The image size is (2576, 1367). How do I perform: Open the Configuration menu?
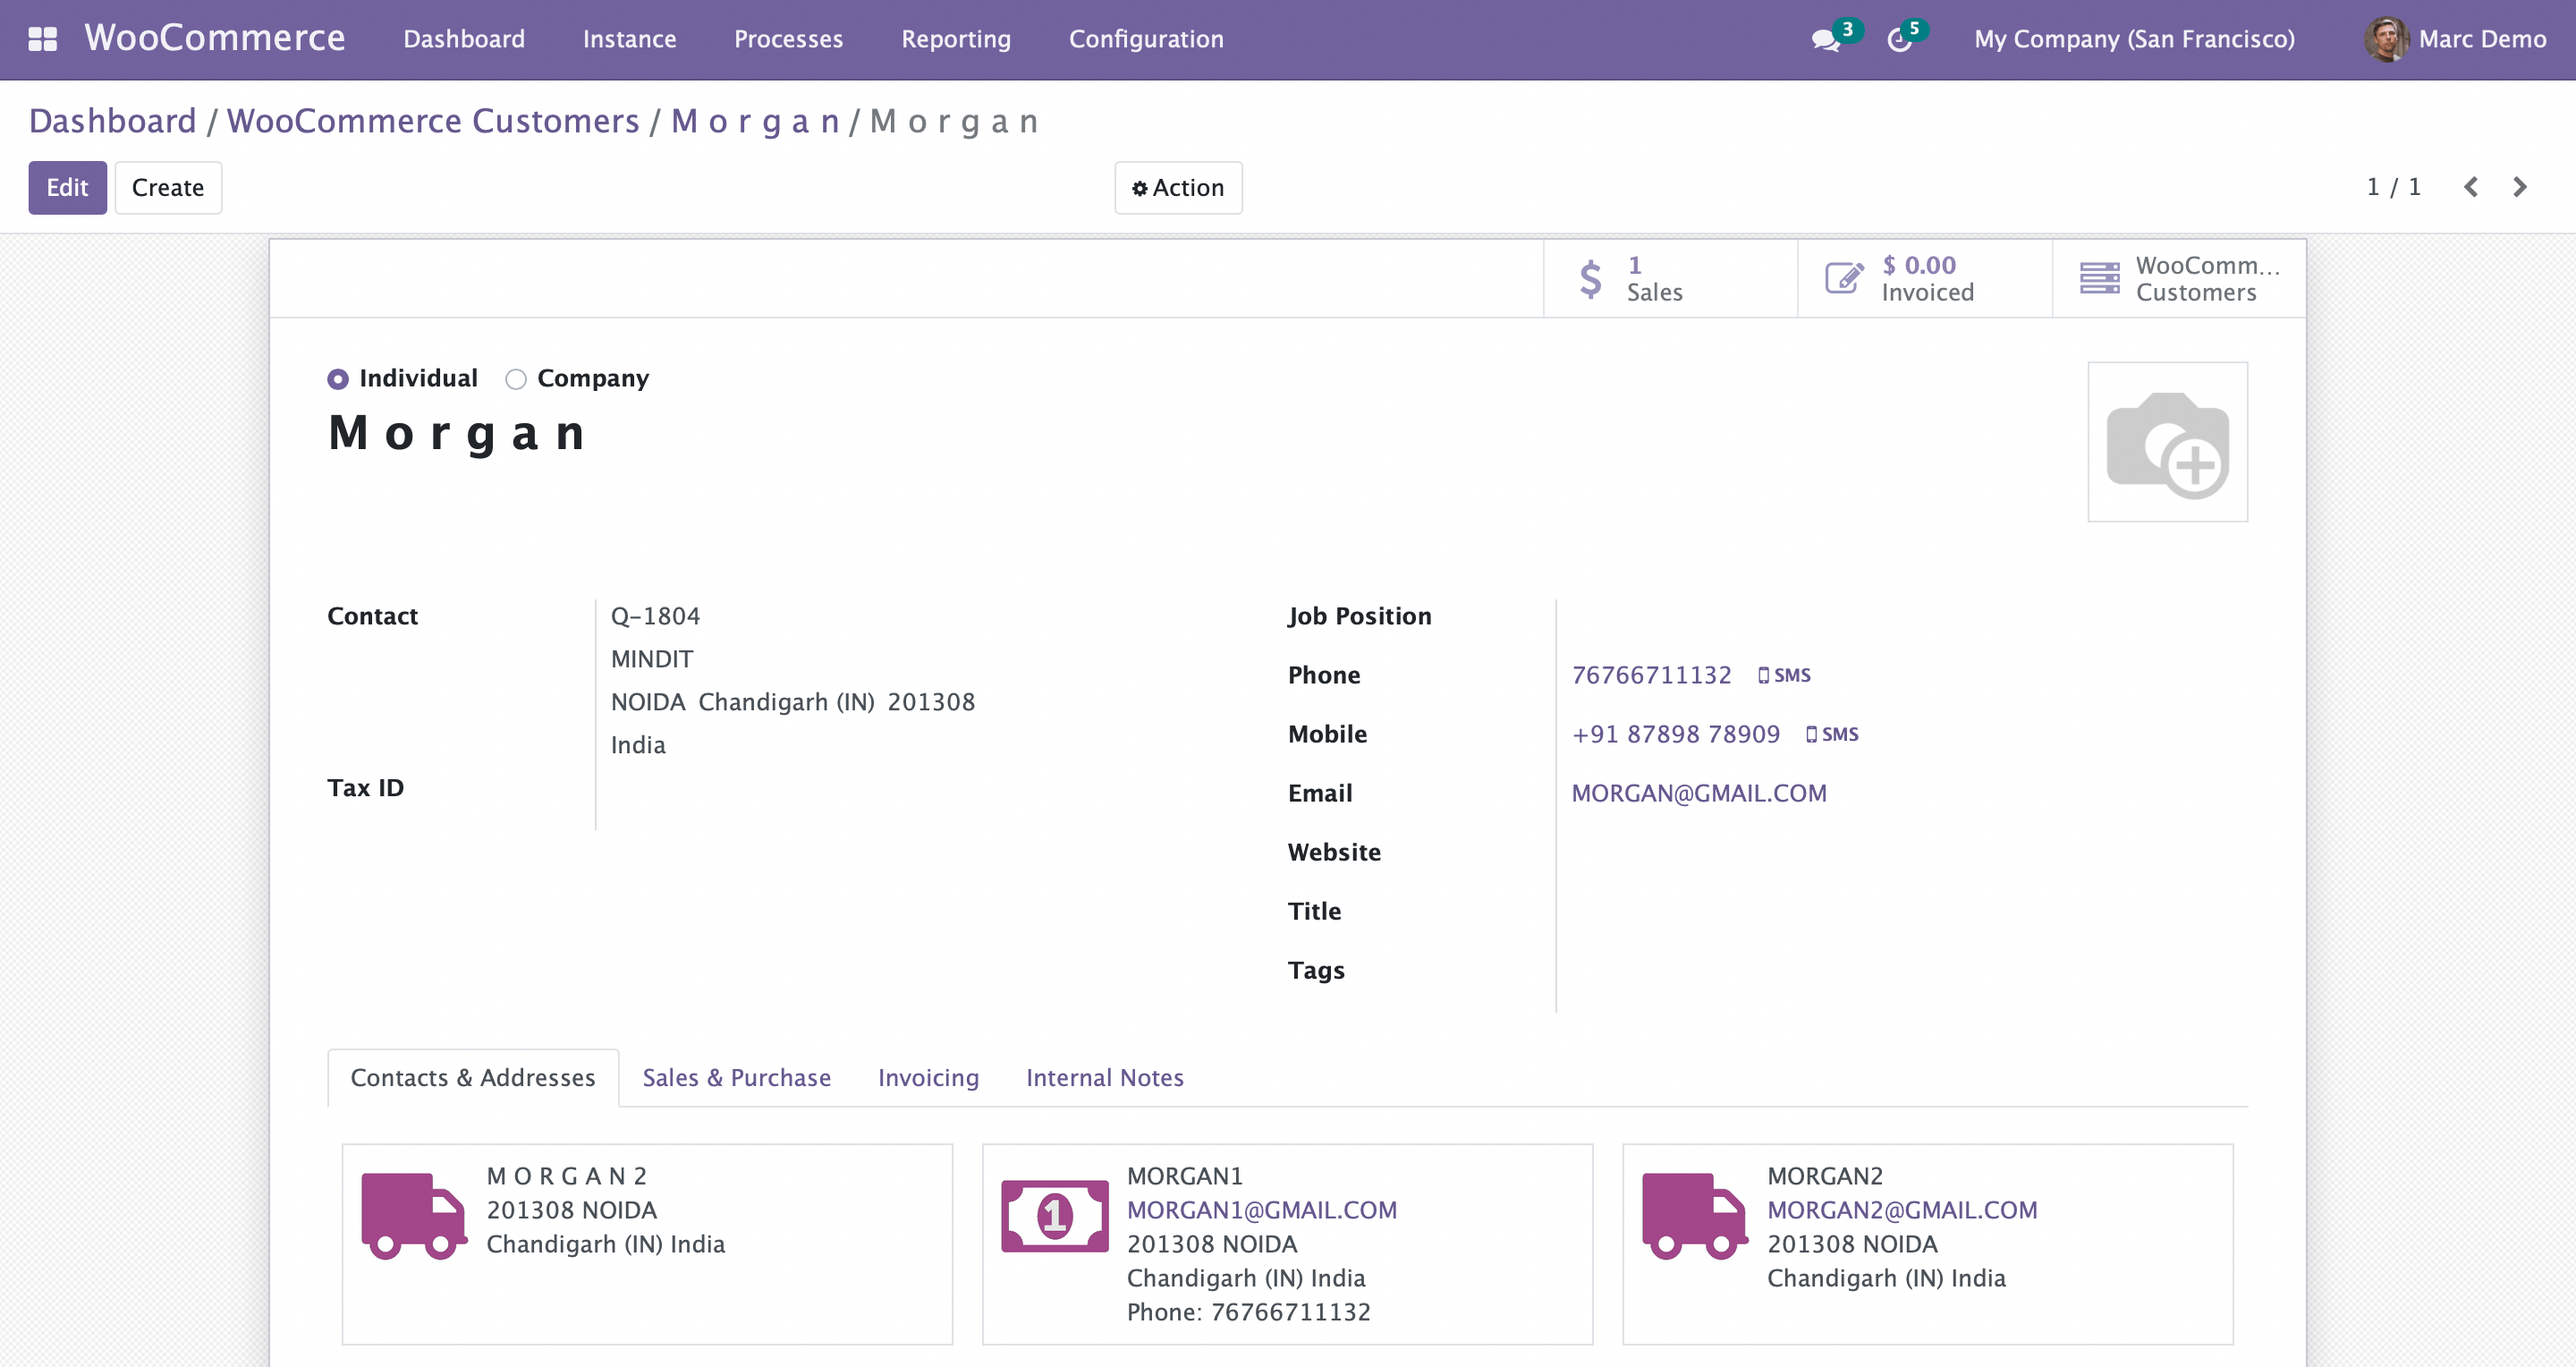1146,39
